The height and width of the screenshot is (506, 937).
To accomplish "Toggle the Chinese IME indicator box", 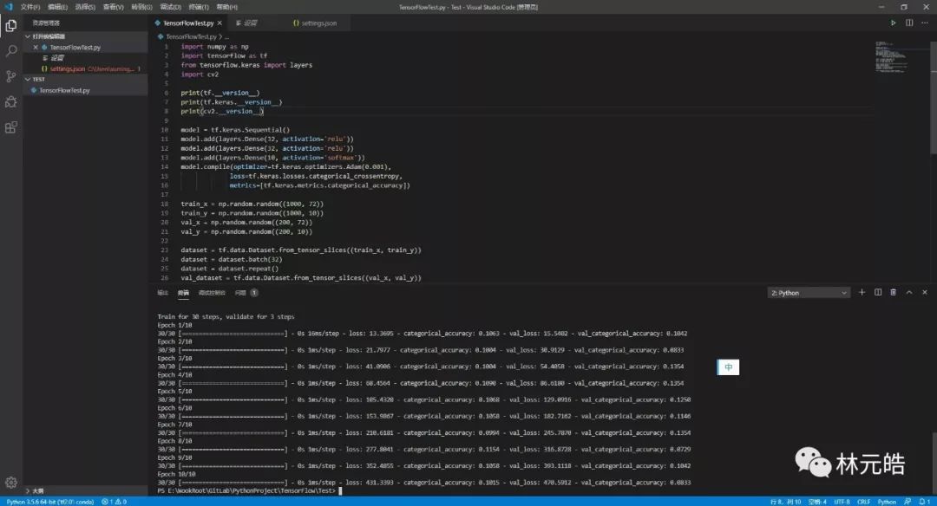I will coord(728,367).
